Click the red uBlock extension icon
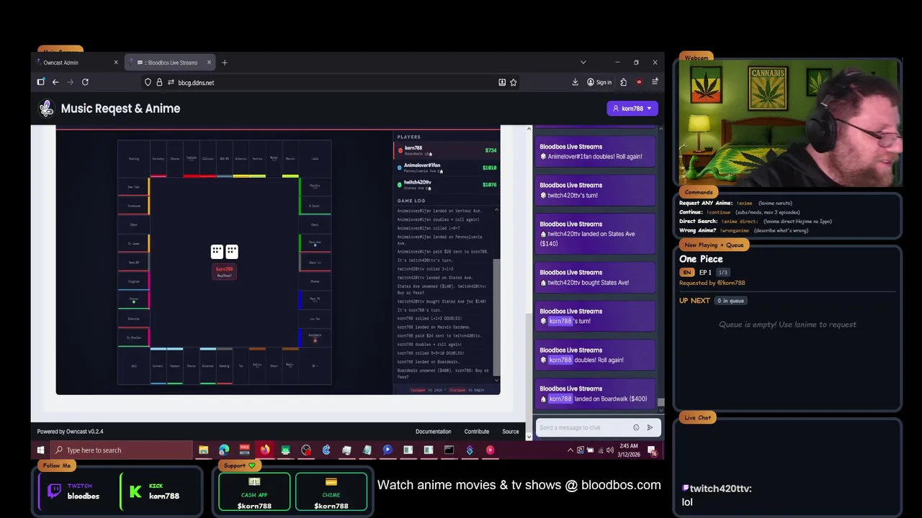This screenshot has height=518, width=922. (x=639, y=82)
